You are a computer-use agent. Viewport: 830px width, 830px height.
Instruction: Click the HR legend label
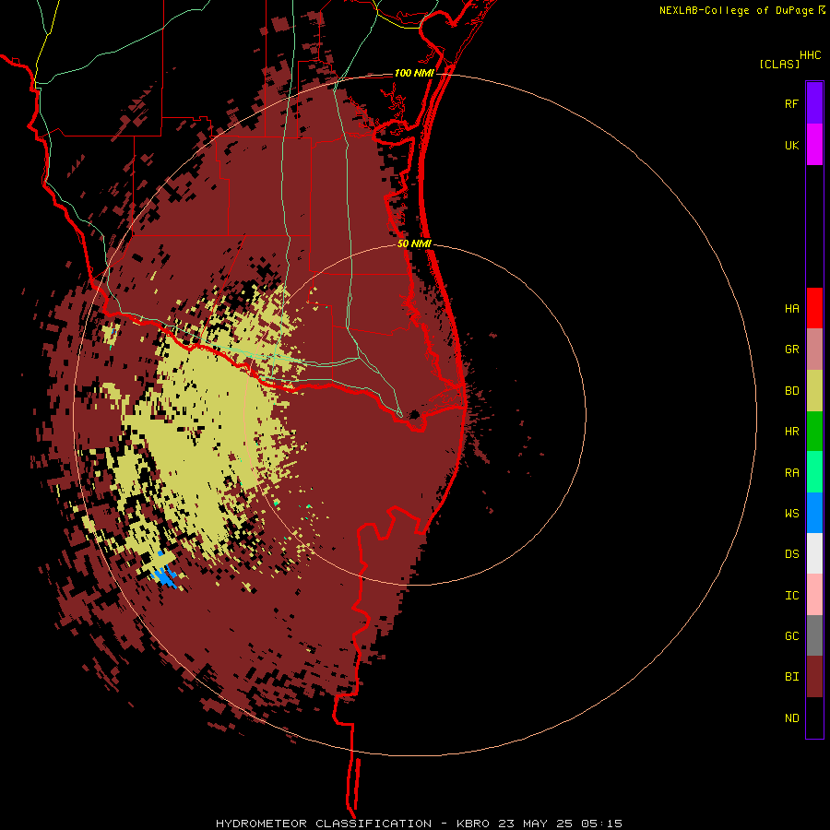tap(791, 432)
